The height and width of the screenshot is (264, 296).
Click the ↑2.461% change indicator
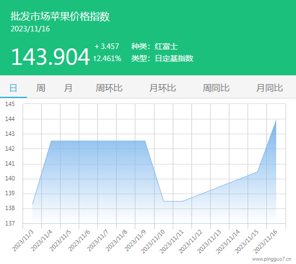pyautogui.click(x=107, y=58)
